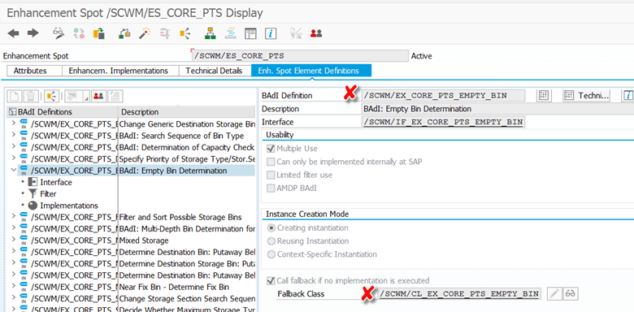This screenshot has height=312, width=634.
Task: Toggle the Multiple Use checkbox
Action: (271, 149)
